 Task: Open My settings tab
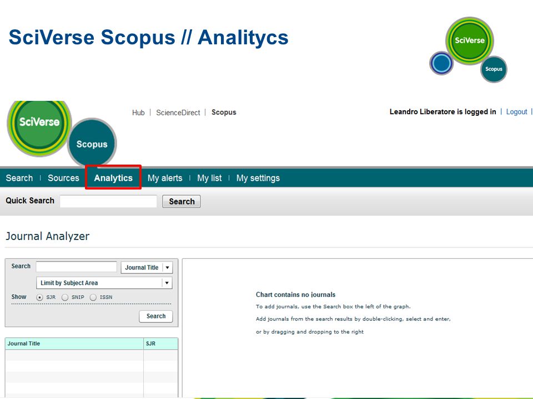[x=258, y=178]
